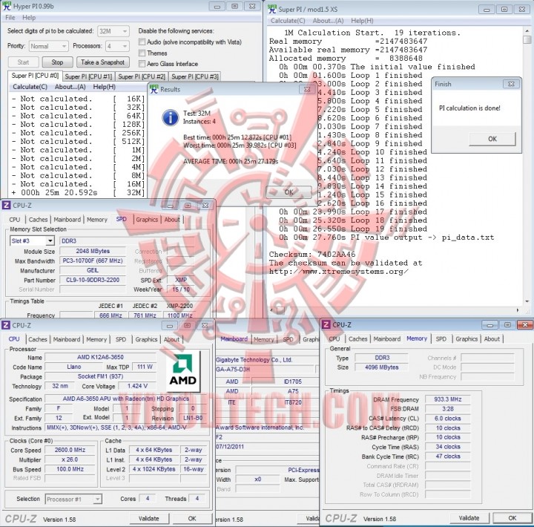
Task: Enable Audio service disabling checkbox
Action: coord(142,42)
